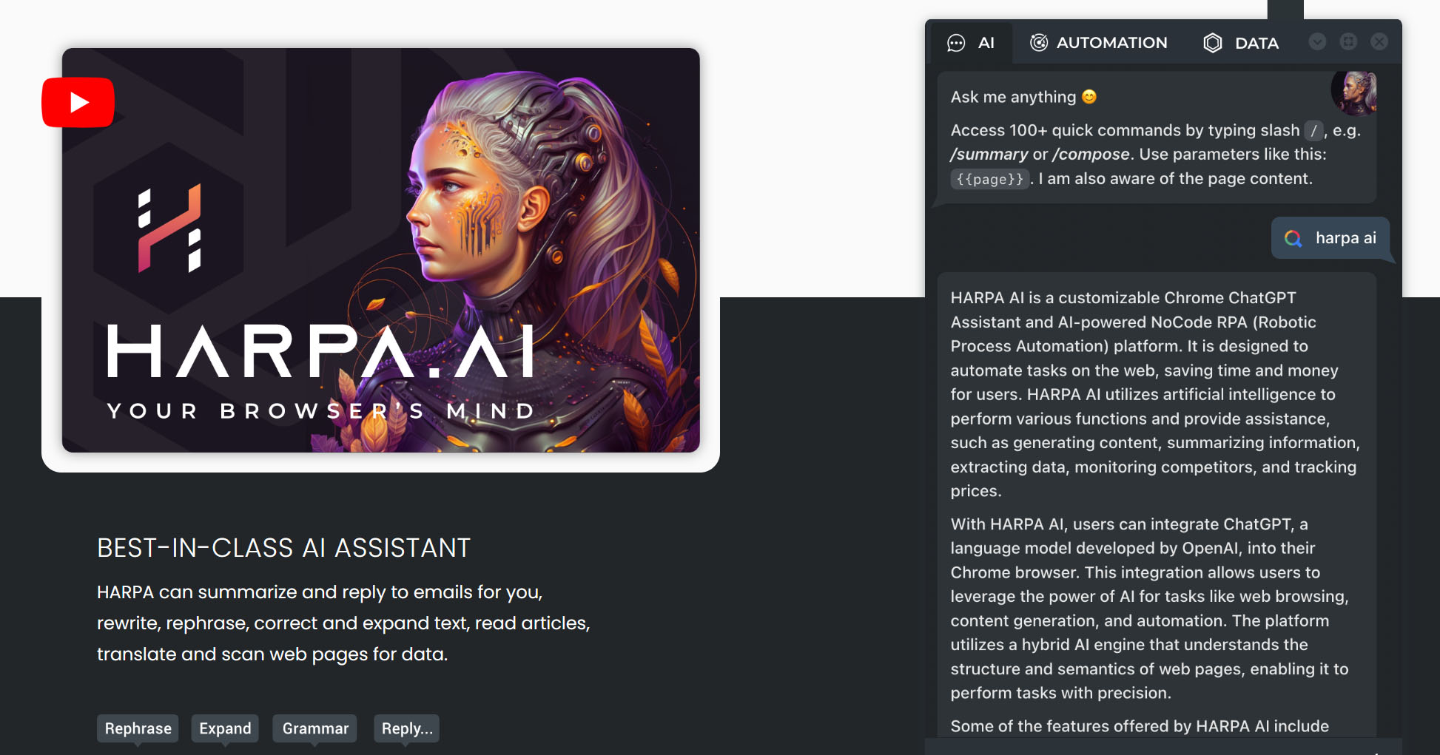Open the Reply... option
Image resolution: width=1440 pixels, height=755 pixels.
tap(407, 728)
